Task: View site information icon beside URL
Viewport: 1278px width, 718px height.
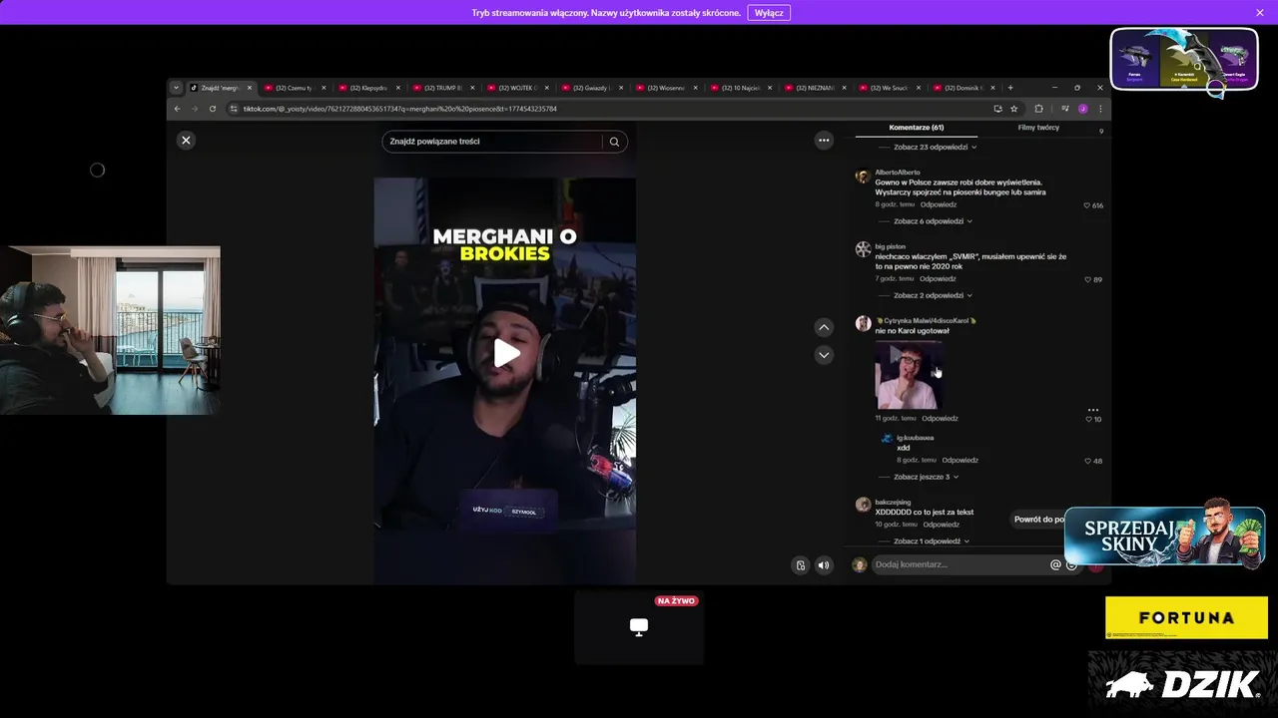Action: 234,109
